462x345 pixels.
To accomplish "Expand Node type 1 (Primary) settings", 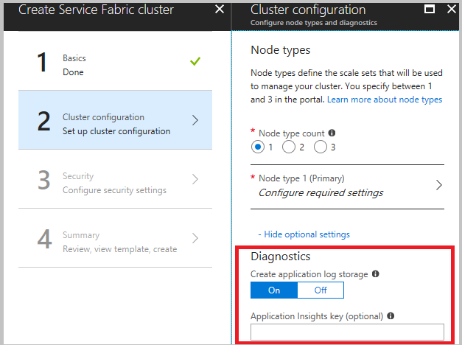I will 438,185.
